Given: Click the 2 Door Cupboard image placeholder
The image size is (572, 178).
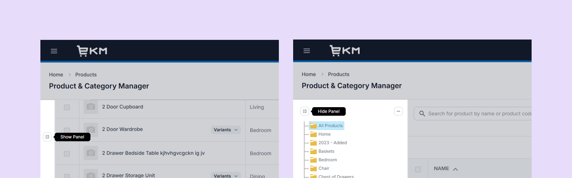Looking at the screenshot, I should coord(91,107).
